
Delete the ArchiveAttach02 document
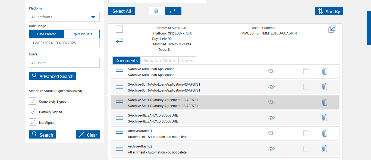coord(325,149)
